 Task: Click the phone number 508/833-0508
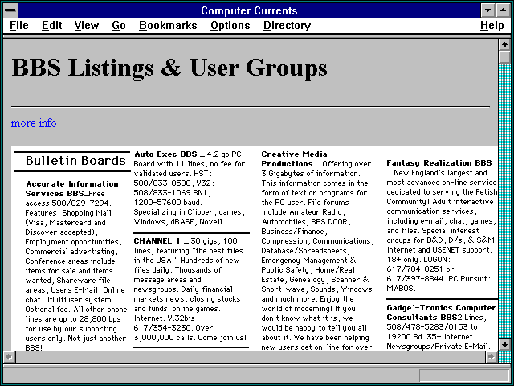coord(162,183)
